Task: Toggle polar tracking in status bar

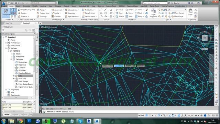Action: 159,115
